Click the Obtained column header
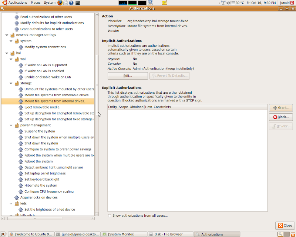The width and height of the screenshot is (296, 237). pos(137,107)
